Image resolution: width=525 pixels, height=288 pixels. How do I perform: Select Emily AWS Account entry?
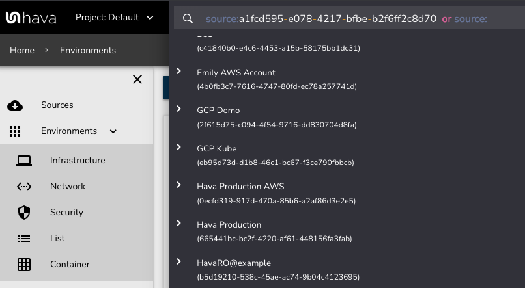click(x=236, y=73)
